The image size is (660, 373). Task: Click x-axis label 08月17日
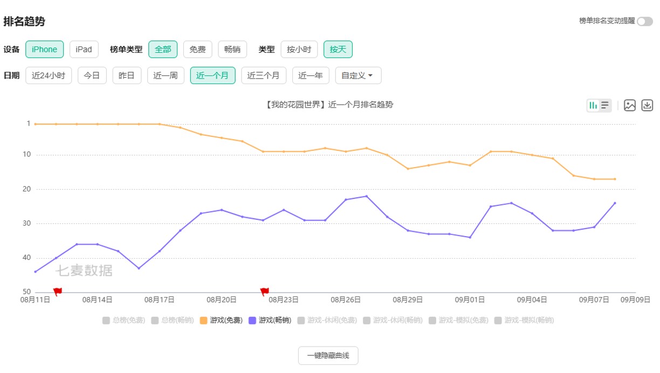point(159,300)
